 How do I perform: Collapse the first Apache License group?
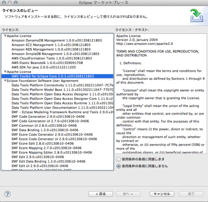[5, 36]
